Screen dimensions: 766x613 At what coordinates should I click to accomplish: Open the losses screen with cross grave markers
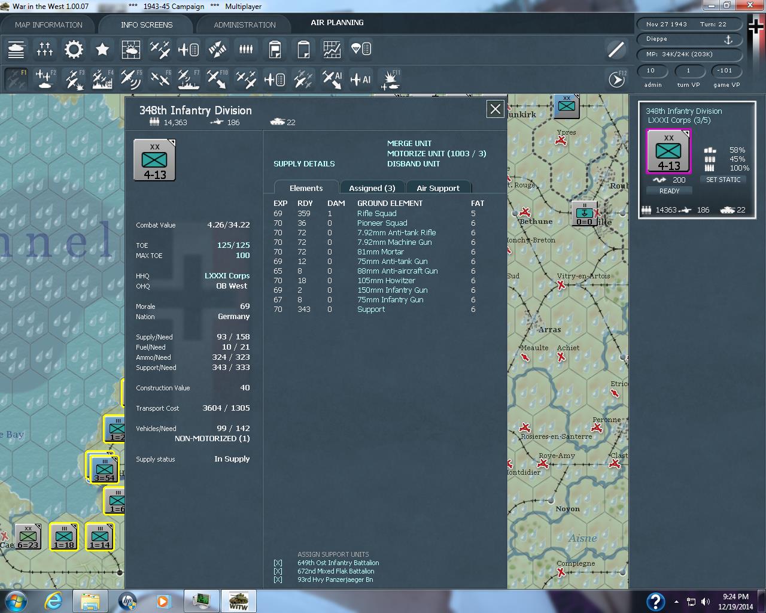45,49
